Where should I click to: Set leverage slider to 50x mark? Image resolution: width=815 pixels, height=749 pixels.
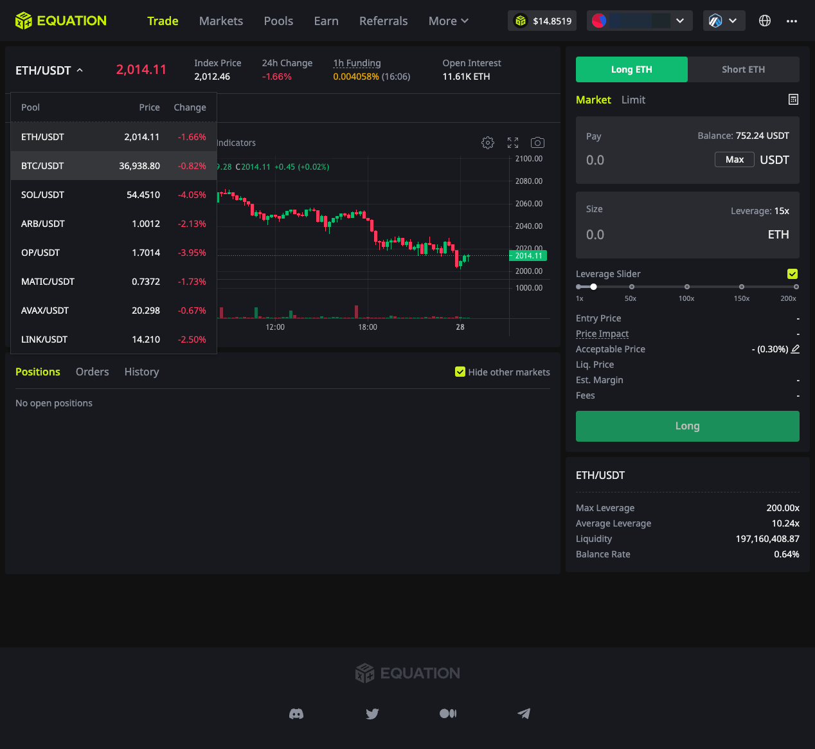tap(632, 287)
